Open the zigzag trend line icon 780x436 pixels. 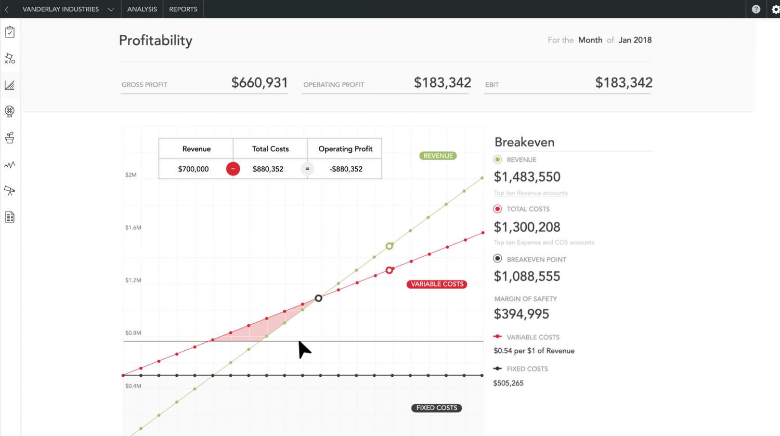[x=10, y=165]
